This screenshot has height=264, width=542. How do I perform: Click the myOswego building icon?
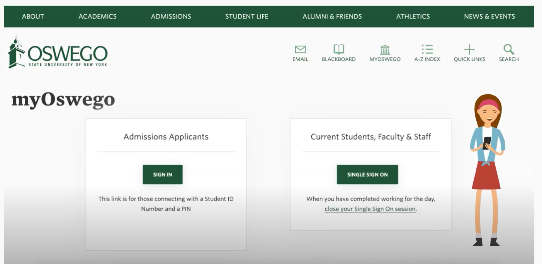point(385,49)
